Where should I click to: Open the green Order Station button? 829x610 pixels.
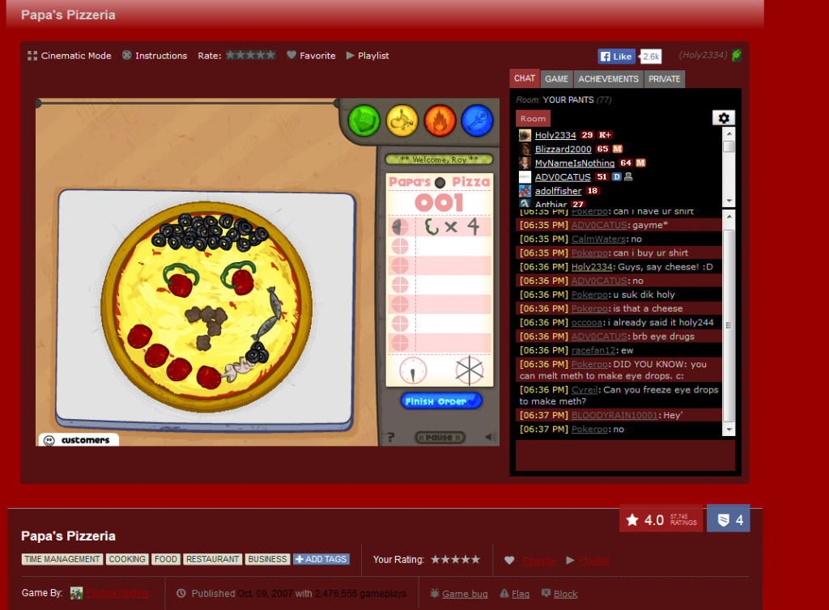click(x=364, y=121)
